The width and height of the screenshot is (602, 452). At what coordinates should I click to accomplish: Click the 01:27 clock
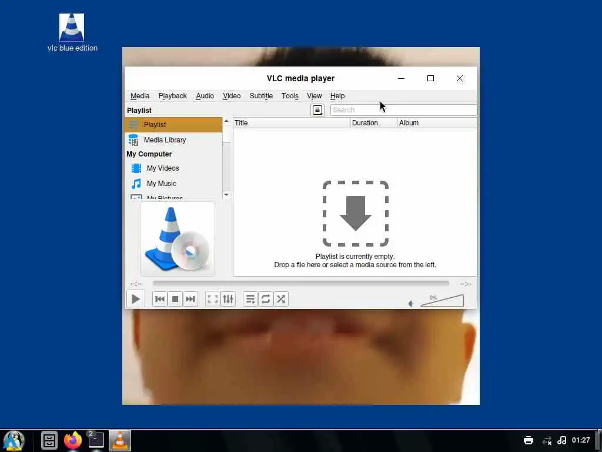[581, 440]
